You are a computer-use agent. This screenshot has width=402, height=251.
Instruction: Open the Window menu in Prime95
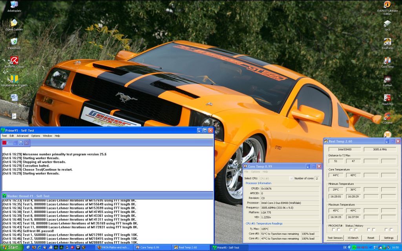(48, 136)
